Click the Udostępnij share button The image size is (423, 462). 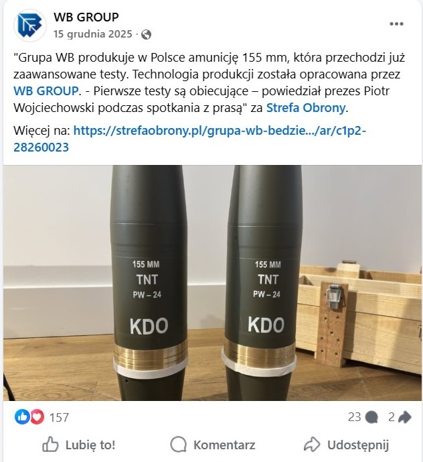346,445
